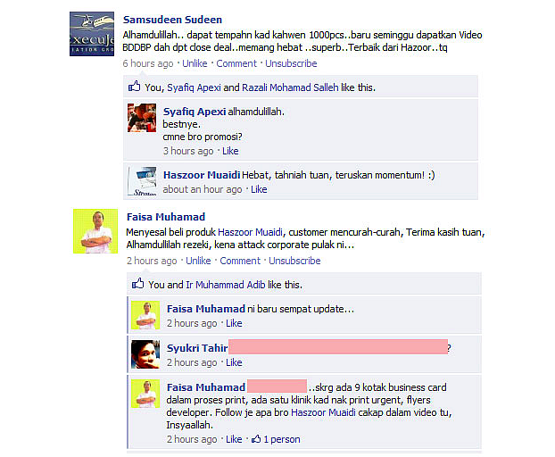Unlike Samsudeen Sudeen's post
This screenshot has width=555, height=457.
[195, 63]
